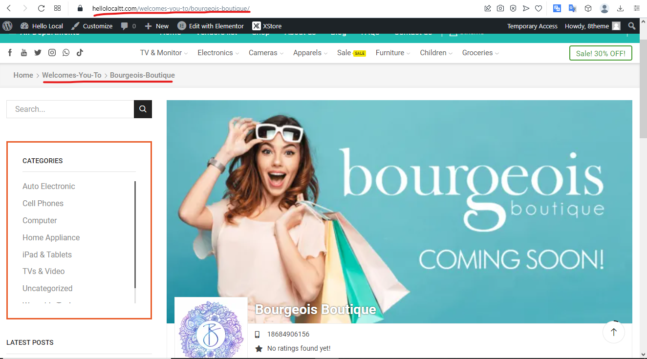Click the No ratings found yet text
The width and height of the screenshot is (647, 359).
pyautogui.click(x=299, y=348)
